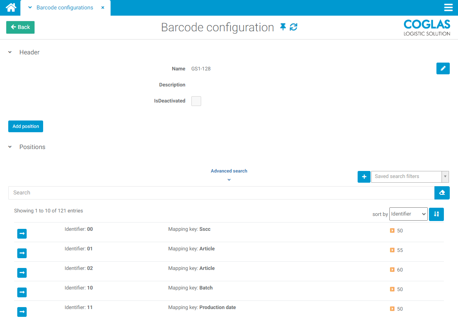The image size is (458, 320).
Task: Open the sort by Identifier dropdown
Action: coord(408,214)
